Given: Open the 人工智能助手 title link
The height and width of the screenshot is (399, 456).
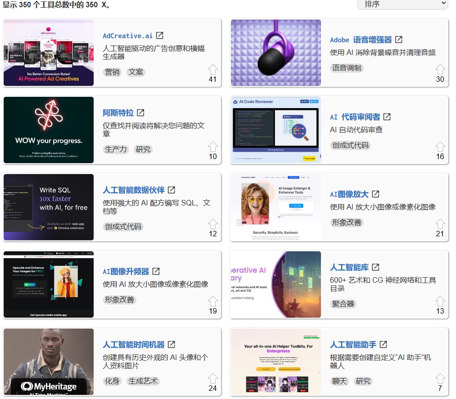Looking at the screenshot, I should coord(353,344).
